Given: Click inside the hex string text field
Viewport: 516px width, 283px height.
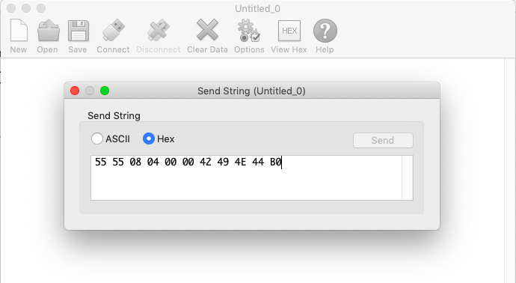Looking at the screenshot, I should point(246,177).
